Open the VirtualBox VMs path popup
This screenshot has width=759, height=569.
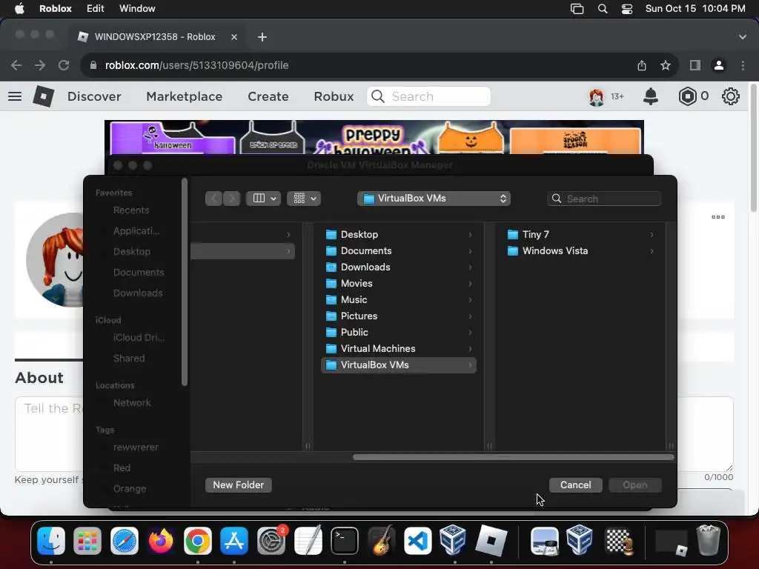[434, 199]
